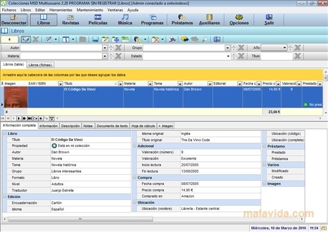Collapse the Ubicación section
The image size is (328, 232).
(135, 202)
